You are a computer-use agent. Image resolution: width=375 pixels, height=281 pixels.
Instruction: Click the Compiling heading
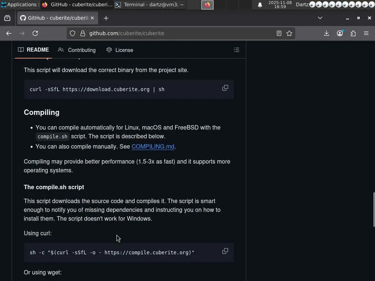pos(42,112)
